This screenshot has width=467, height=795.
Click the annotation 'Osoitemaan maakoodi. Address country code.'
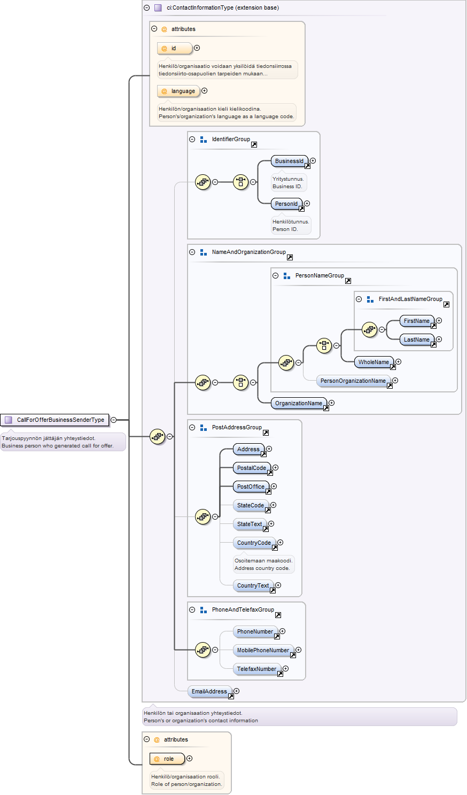point(263,565)
